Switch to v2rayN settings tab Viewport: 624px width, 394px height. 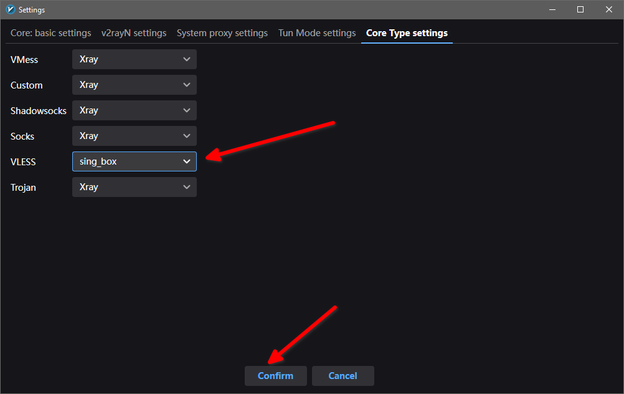pyautogui.click(x=134, y=33)
